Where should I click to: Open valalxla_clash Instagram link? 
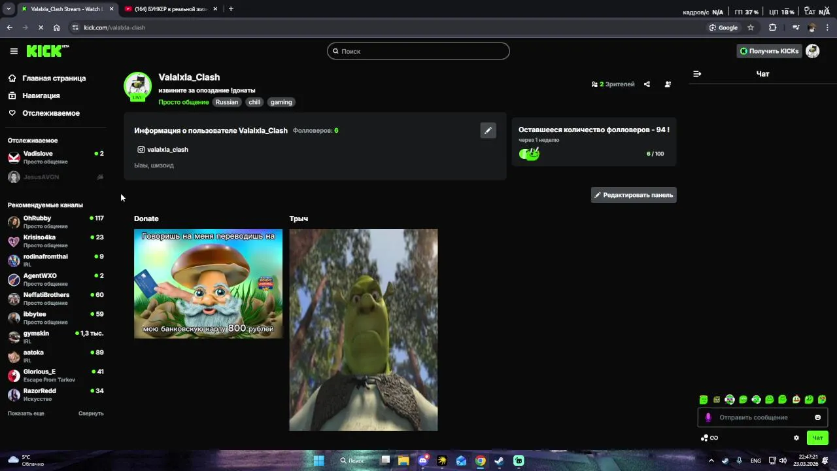163,150
